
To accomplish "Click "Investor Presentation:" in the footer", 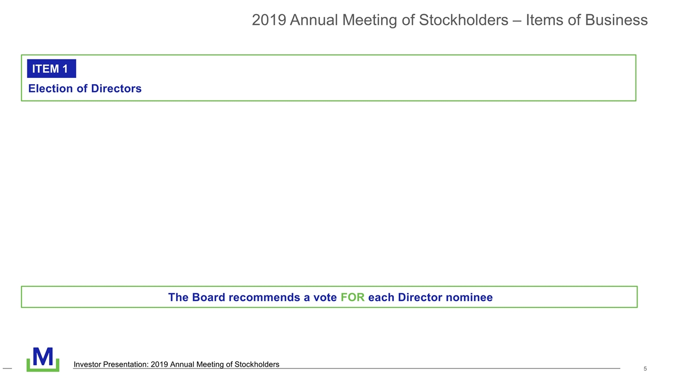I will coord(111,364).
